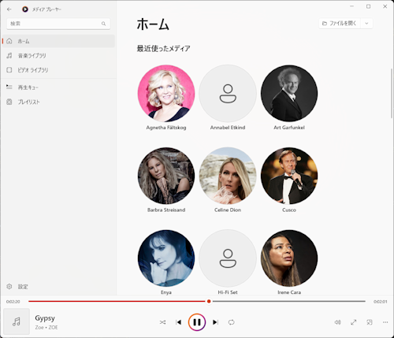The height and width of the screenshot is (338, 394).
Task: Toggle shuffle playback
Action: (x=162, y=322)
